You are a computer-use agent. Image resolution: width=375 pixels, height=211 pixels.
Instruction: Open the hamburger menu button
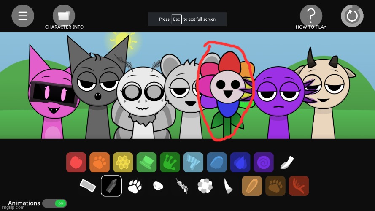pos(23,16)
